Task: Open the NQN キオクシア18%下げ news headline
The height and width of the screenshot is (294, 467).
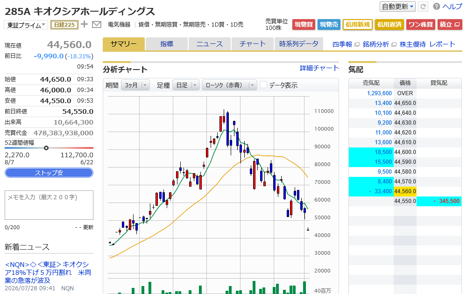Action: [48, 272]
